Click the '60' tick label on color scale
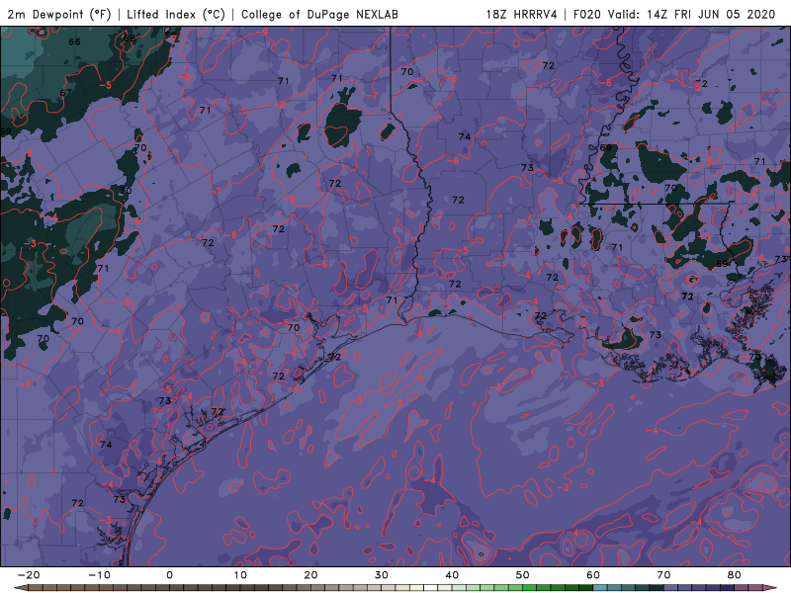 pyautogui.click(x=593, y=575)
